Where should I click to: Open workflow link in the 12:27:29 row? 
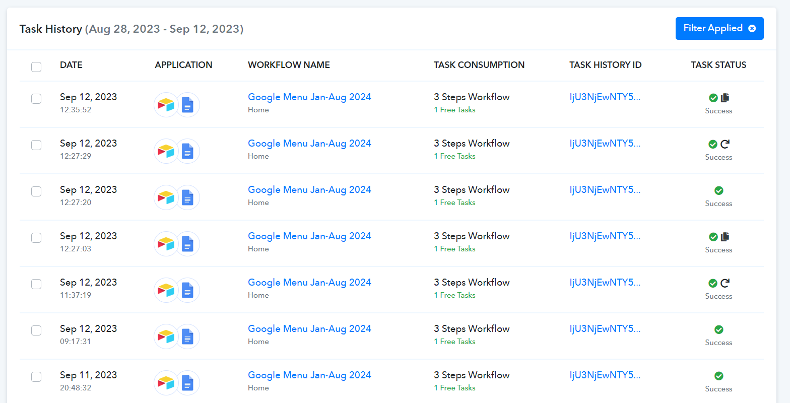tap(309, 143)
